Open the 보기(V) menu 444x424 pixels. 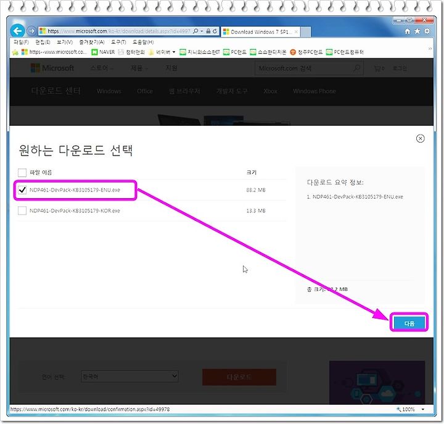[65, 42]
